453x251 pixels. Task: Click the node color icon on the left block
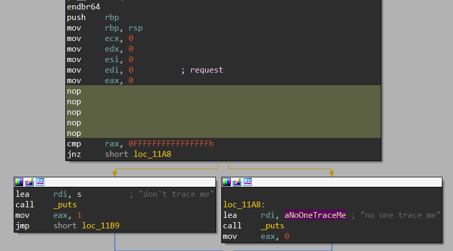(x=19, y=182)
